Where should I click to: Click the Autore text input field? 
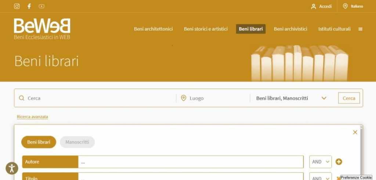pyautogui.click(x=191, y=162)
